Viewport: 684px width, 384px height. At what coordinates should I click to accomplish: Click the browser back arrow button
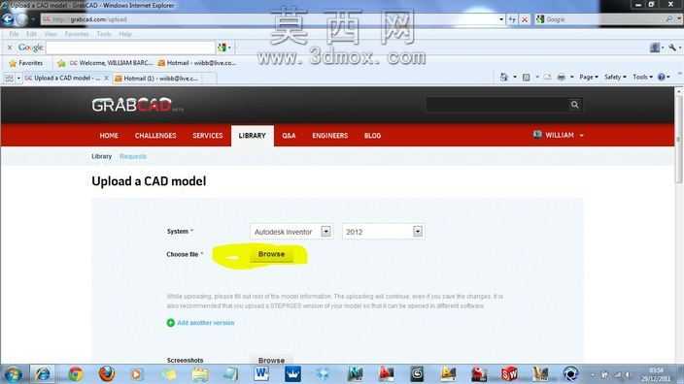tap(8, 19)
